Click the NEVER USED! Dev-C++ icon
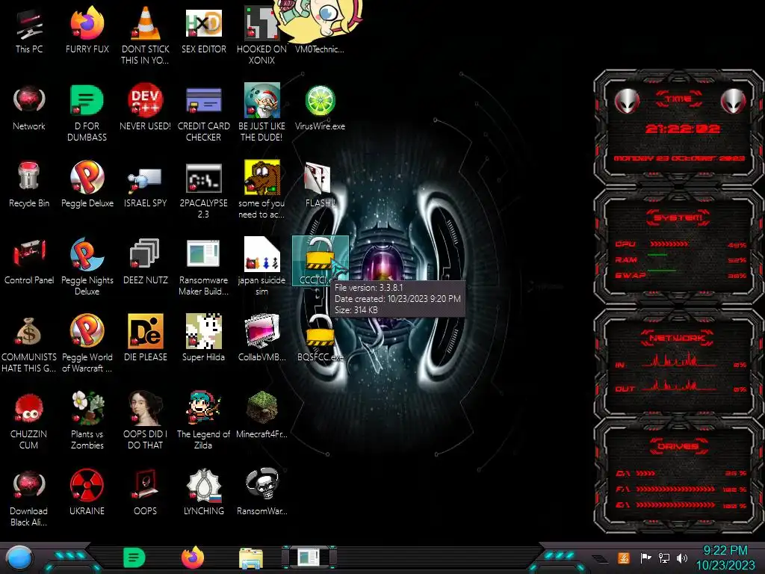765x574 pixels. [145, 108]
